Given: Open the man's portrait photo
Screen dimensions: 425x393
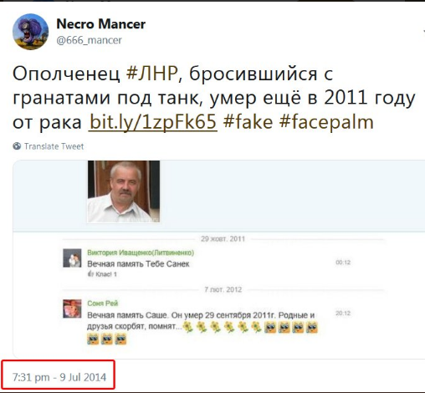Looking at the screenshot, I should pyautogui.click(x=124, y=191).
